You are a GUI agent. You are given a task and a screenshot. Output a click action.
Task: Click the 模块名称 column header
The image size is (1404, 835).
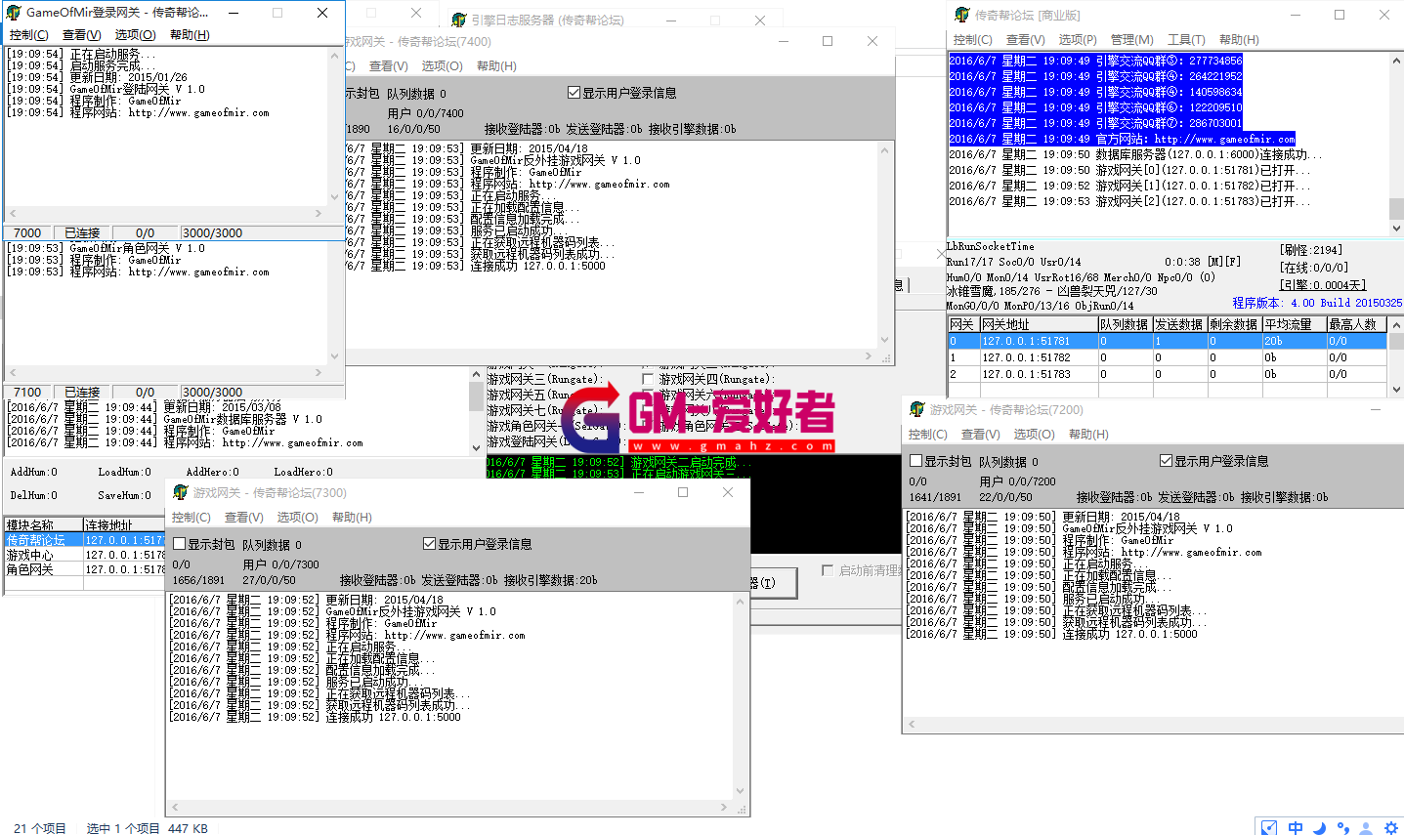pyautogui.click(x=43, y=524)
